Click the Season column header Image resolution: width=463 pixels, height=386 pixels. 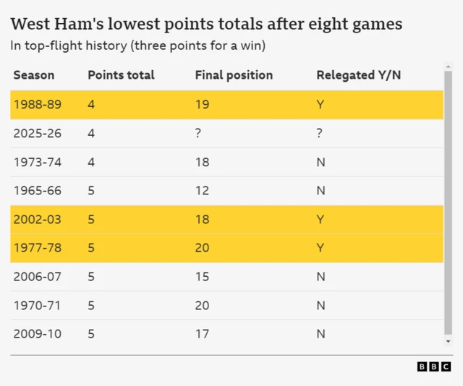tap(33, 75)
